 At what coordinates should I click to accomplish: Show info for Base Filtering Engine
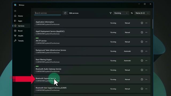[x=142, y=61]
